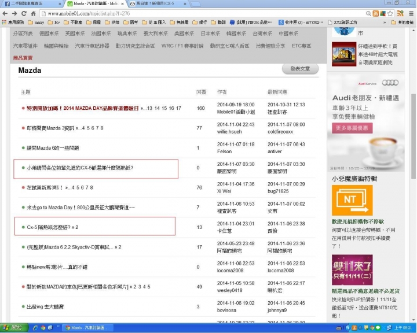Open the 不動產 bookmark folder
Screen dimensions: 417x333
(73, 23)
